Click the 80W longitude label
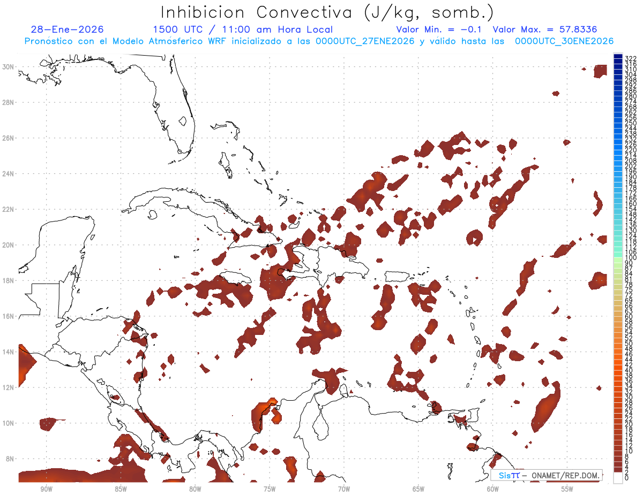643x496 pixels. (195, 489)
